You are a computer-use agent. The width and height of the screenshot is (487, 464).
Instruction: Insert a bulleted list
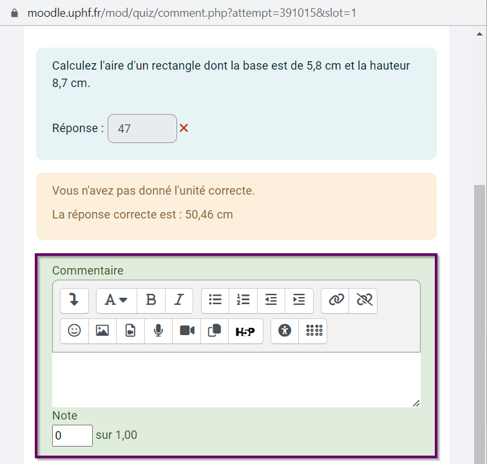coord(215,300)
